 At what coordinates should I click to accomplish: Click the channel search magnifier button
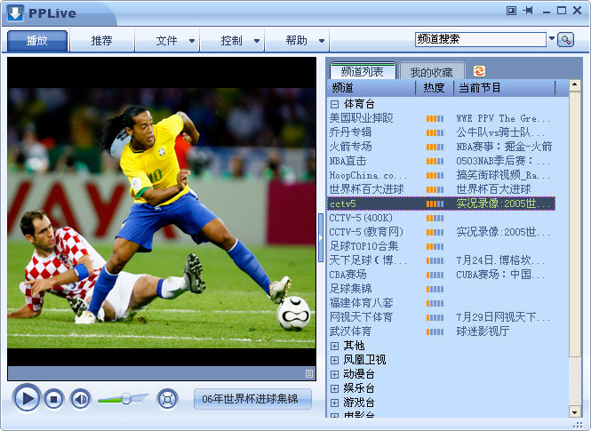tap(565, 39)
